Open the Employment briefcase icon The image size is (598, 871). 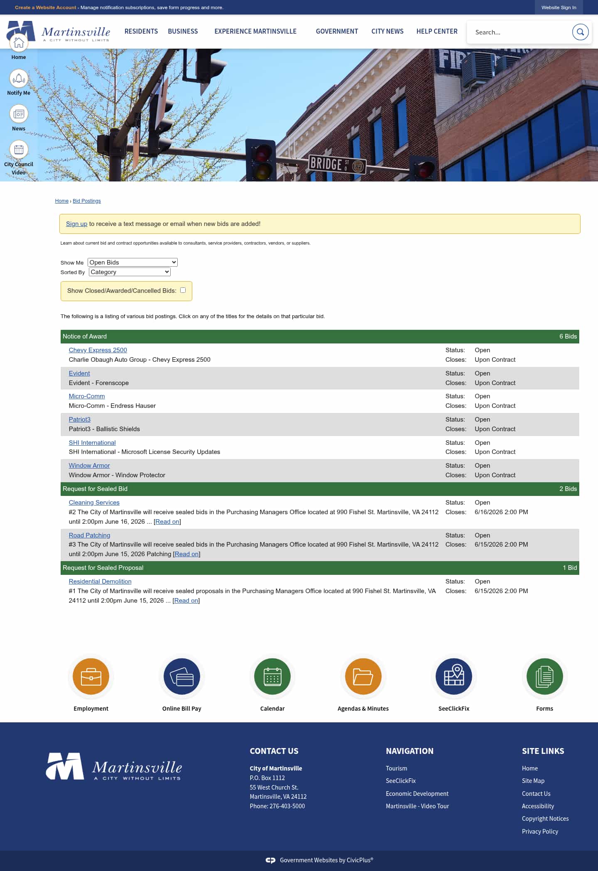91,676
